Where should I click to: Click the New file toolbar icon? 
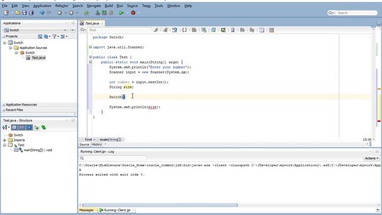pyautogui.click(x=6, y=13)
